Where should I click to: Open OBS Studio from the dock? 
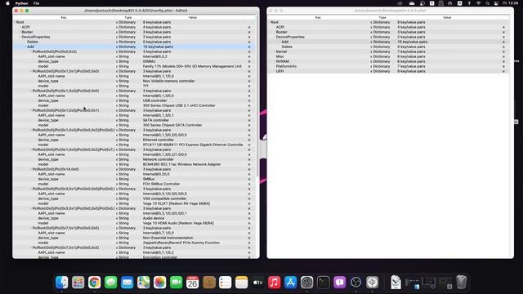356,283
